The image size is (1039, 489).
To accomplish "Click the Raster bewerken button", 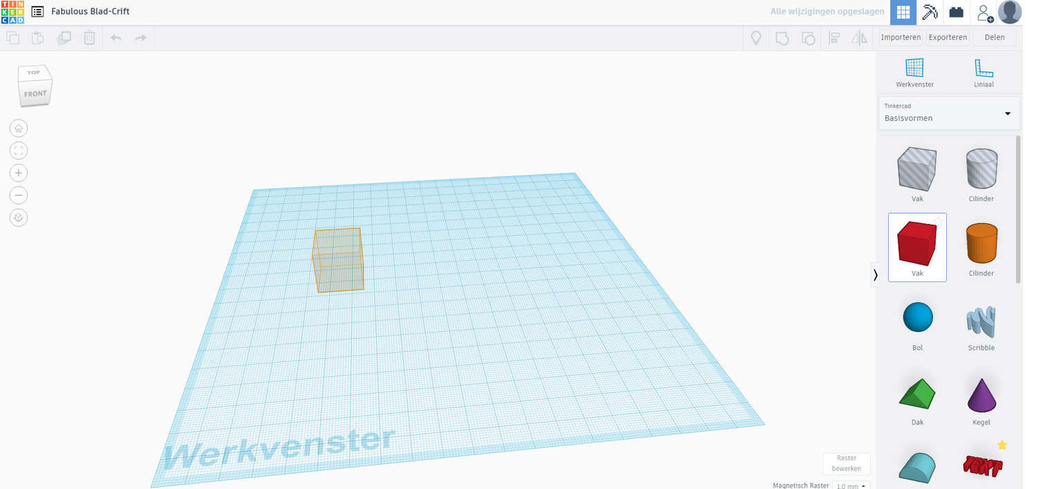I will pos(846,463).
